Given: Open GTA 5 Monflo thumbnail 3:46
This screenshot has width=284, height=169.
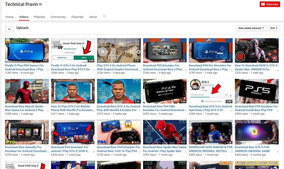Looking at the screenshot, I should pyautogui.click(x=119, y=91).
